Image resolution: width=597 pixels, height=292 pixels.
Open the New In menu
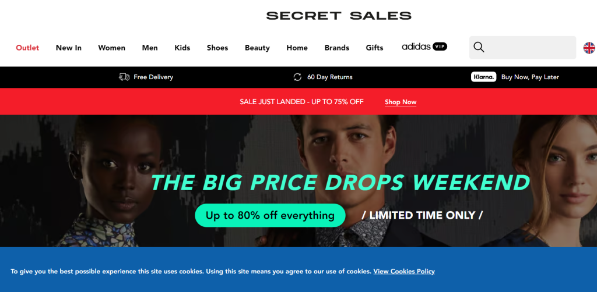coord(69,48)
